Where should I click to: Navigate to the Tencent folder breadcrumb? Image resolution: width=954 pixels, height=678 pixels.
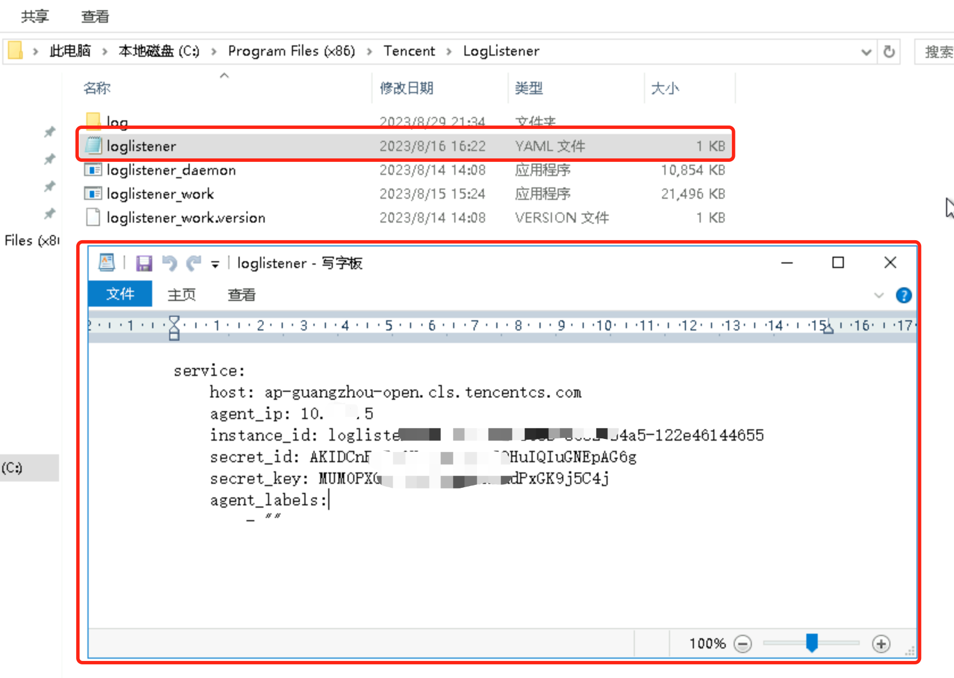coord(409,51)
